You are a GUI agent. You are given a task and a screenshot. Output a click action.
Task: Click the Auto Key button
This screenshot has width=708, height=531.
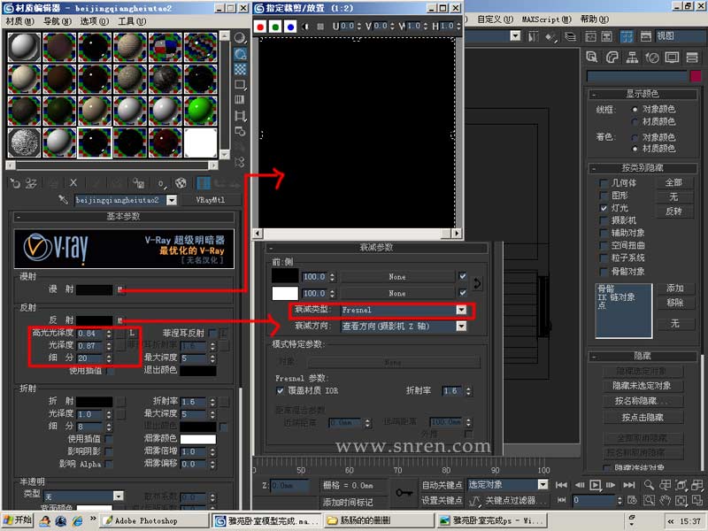pos(442,485)
